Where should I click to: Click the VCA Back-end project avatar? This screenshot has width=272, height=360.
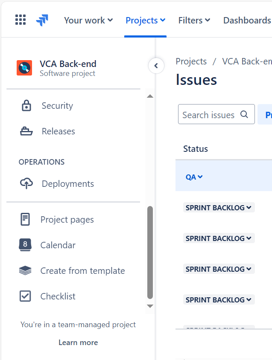(x=24, y=68)
